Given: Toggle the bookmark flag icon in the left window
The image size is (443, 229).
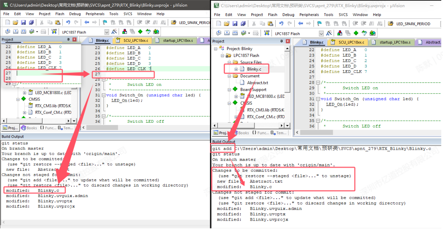Looking at the screenshot, I should click(105, 23).
